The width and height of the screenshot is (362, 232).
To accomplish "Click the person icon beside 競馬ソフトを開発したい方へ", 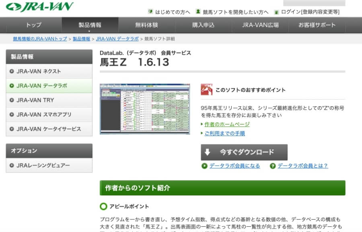I will click(198, 11).
